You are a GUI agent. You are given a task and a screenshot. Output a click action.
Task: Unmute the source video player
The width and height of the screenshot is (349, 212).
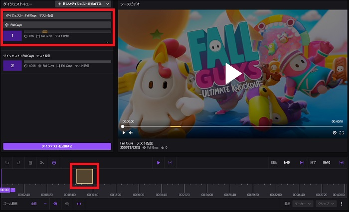131,133
